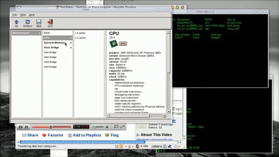This screenshot has height=157, width=279.
Task: Expand the bold Host bridge arrow
Action: 71,48
